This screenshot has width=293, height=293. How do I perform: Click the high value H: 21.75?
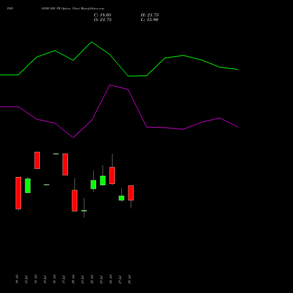pos(149,15)
